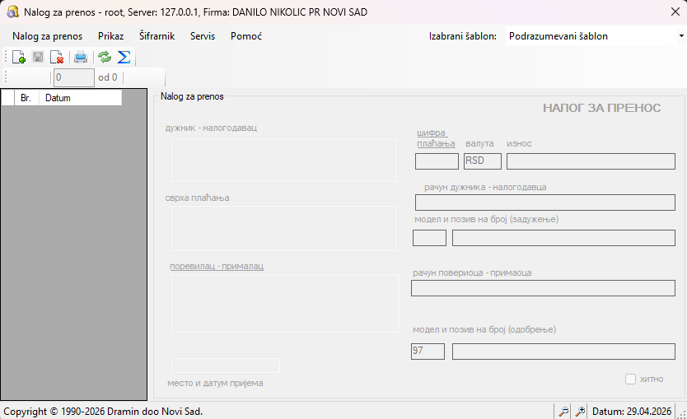This screenshot has width=687, height=419.
Task: Click the Copyright Dramin doo status text
Action: (x=103, y=412)
